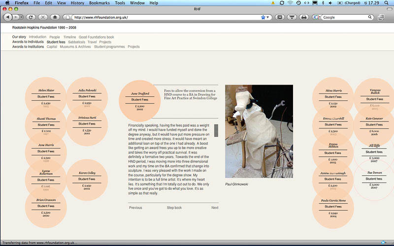The height and width of the screenshot is (246, 394).
Task: Click the sync arrows menu bar icon
Action: point(282,3)
